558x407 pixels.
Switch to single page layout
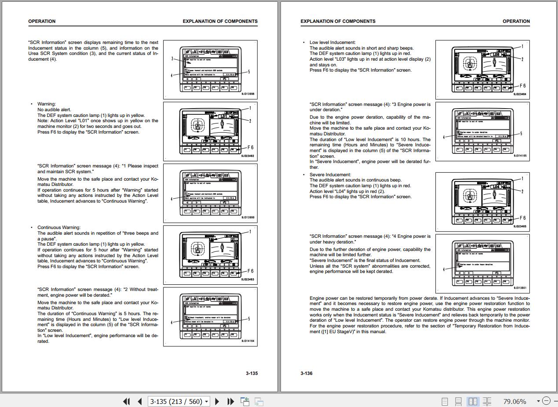pyautogui.click(x=445, y=401)
